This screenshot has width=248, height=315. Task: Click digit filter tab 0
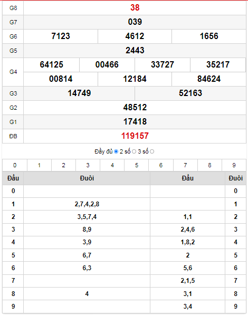(x=15, y=165)
